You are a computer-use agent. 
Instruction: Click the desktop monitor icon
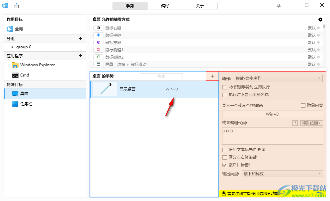tap(15, 94)
